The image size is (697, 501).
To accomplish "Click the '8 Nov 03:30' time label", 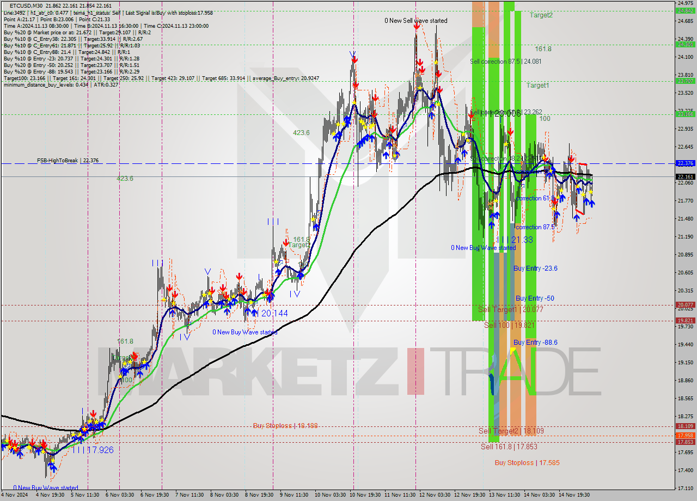I will 224,495.
